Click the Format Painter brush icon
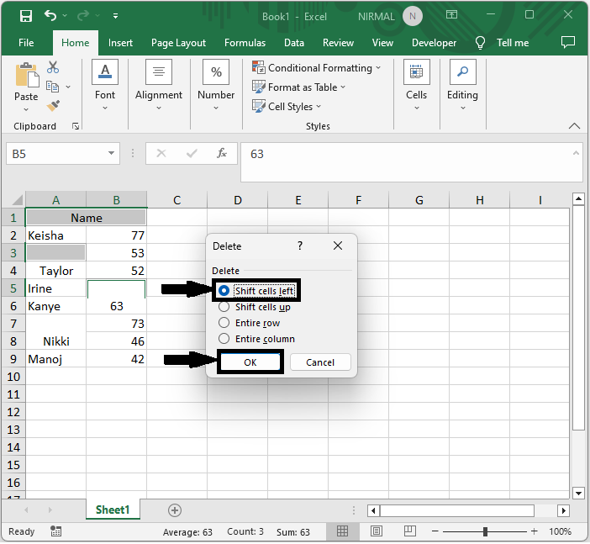 pyautogui.click(x=53, y=106)
